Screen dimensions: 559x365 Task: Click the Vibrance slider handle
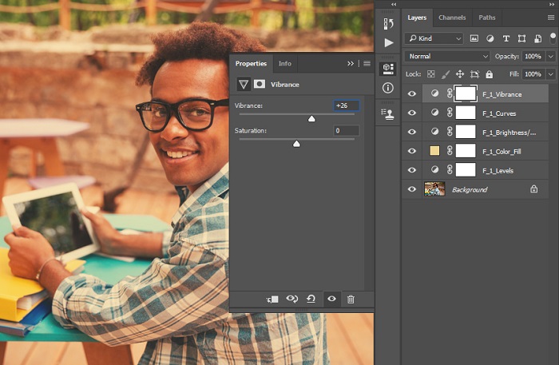311,119
